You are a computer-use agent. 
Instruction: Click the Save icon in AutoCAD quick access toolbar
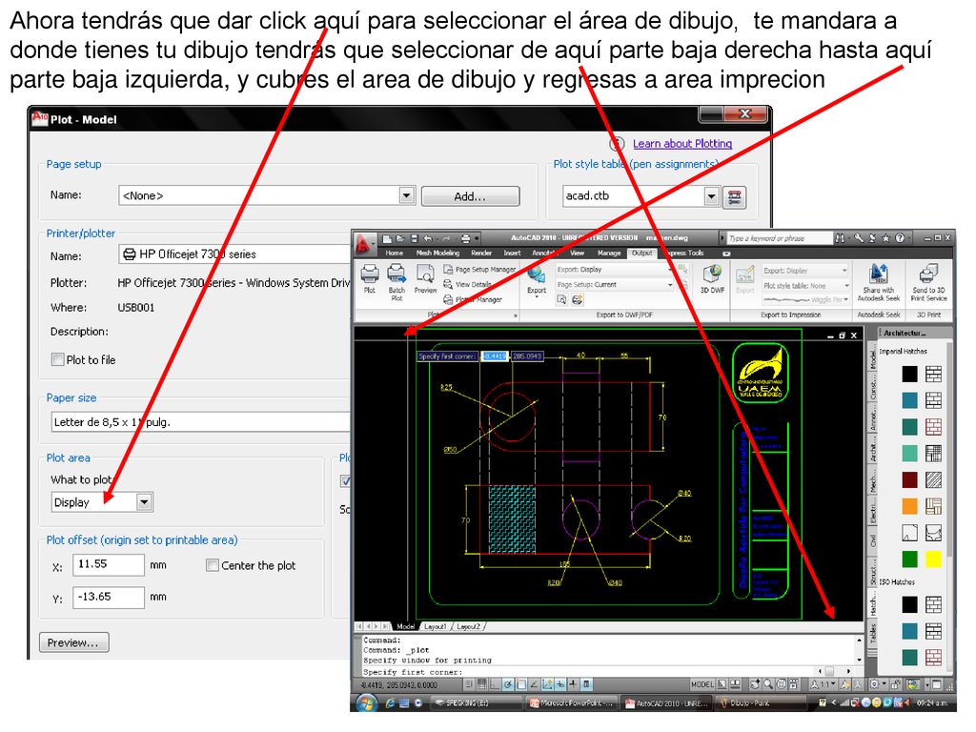tap(414, 238)
